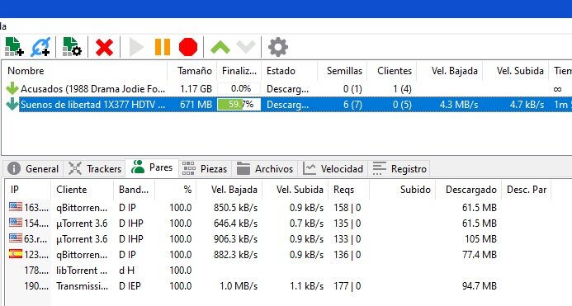Screen dimensions: 572x306
Task: Resume torrent with the play icon
Action: 137,47
